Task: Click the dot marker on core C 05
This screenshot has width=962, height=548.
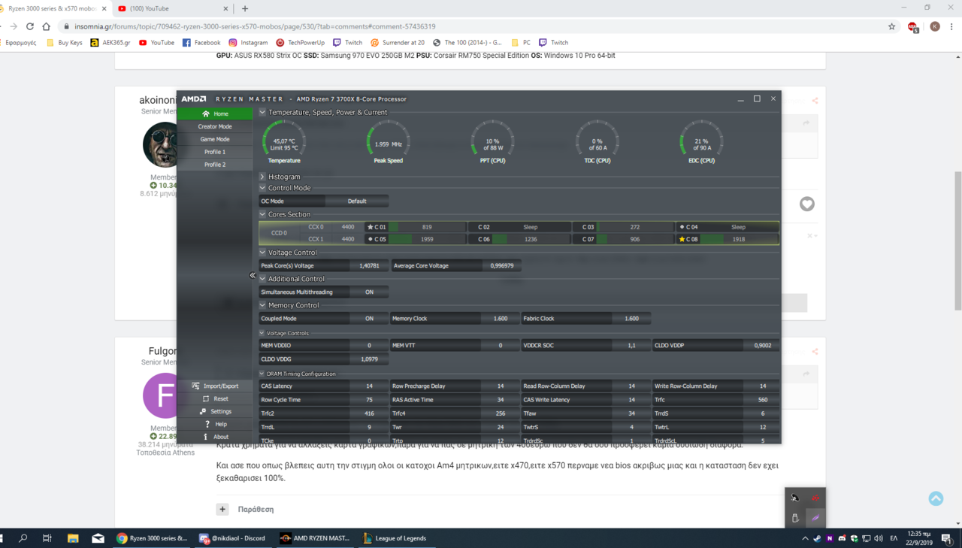Action: pos(370,239)
